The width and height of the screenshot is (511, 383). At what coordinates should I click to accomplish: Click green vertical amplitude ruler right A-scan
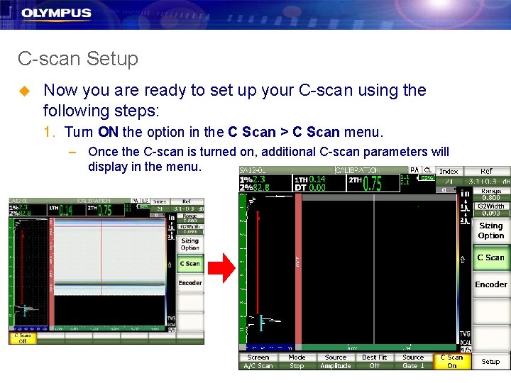tap(243, 269)
